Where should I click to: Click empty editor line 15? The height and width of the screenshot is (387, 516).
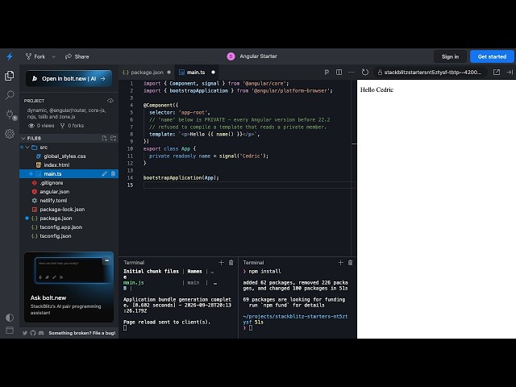[249, 185]
